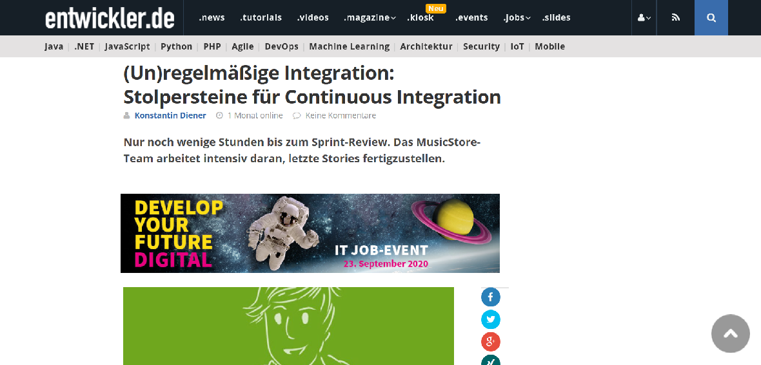Go to the .tutorials section
This screenshot has height=365, width=761.
[261, 18]
